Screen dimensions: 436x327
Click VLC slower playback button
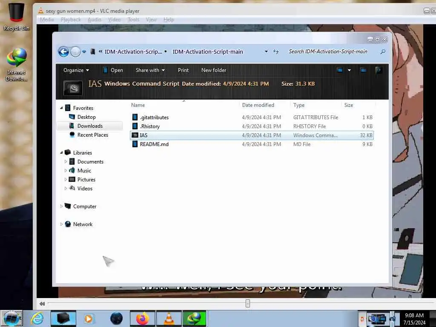click(x=42, y=304)
